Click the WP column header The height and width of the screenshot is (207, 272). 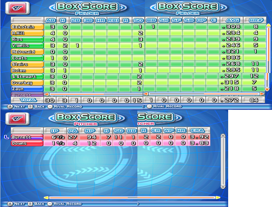point(169,130)
